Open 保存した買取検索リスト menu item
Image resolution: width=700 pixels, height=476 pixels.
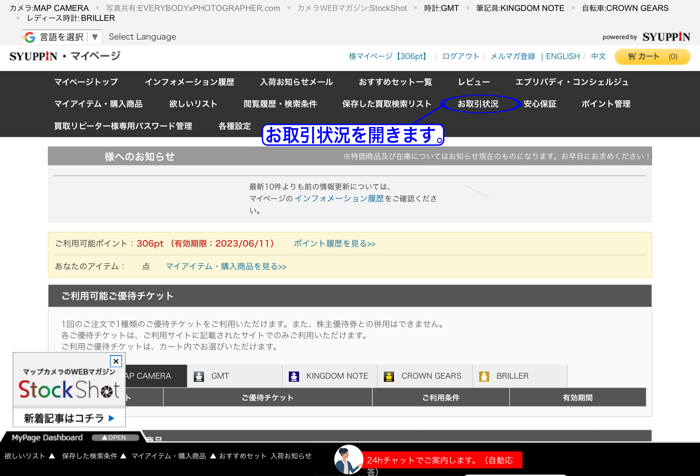pyautogui.click(x=387, y=104)
